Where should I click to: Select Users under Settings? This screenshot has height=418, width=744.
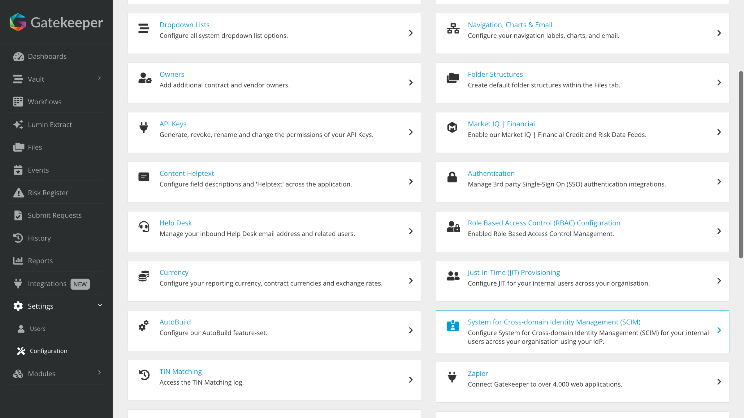click(37, 329)
